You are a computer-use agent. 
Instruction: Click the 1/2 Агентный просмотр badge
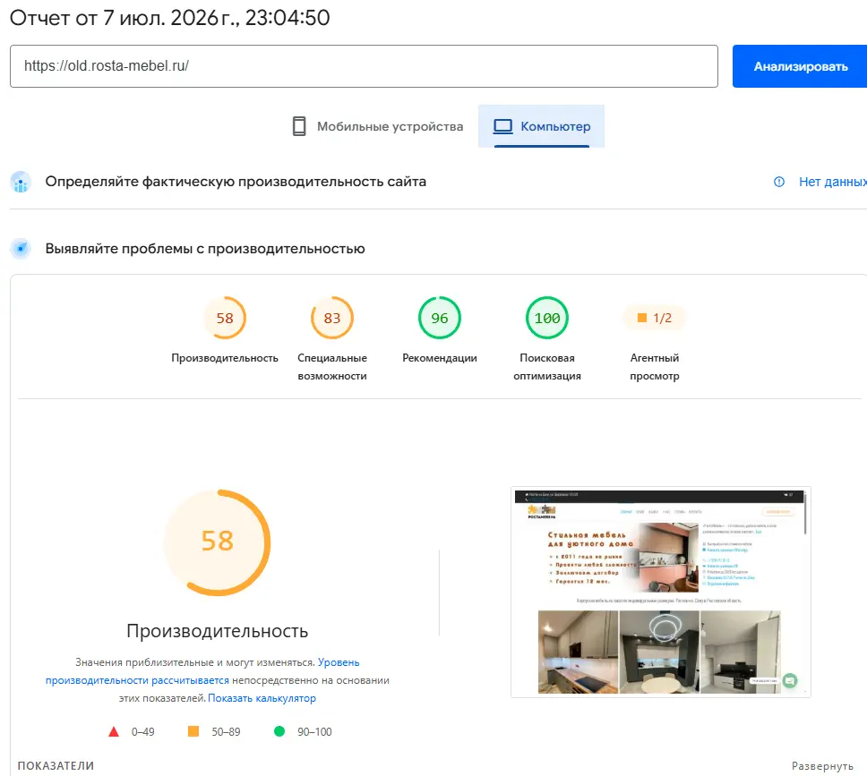point(655,318)
